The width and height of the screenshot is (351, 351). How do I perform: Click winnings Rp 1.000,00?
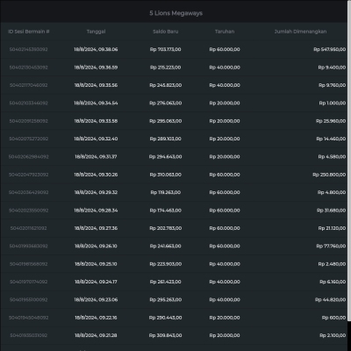pyautogui.click(x=333, y=103)
